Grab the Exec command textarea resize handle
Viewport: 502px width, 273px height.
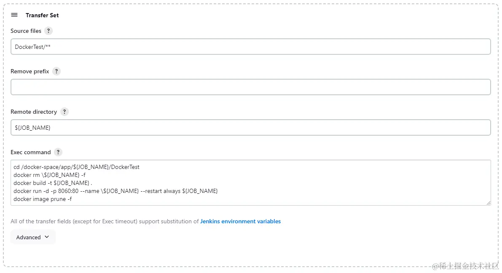pyautogui.click(x=488, y=203)
